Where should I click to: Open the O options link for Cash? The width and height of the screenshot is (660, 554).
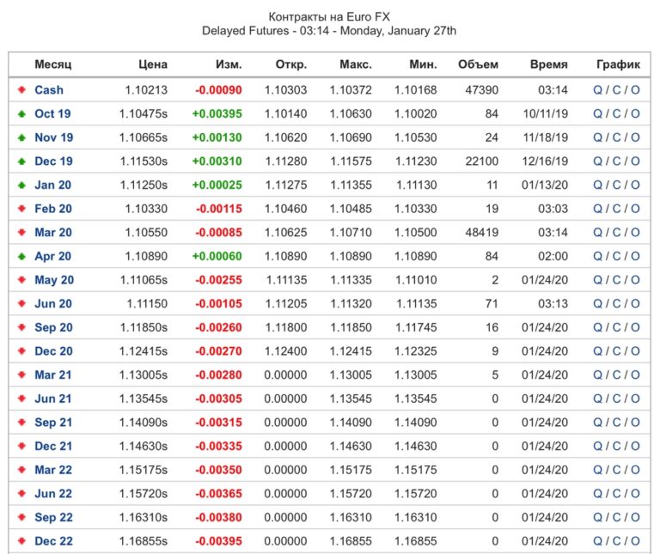tap(635, 90)
